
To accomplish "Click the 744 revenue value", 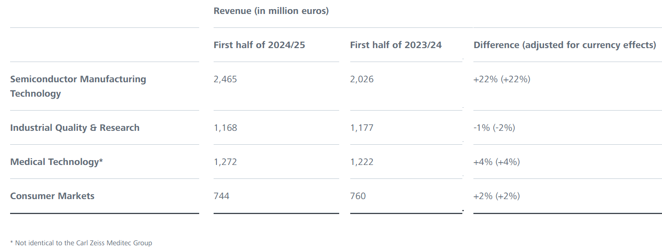I will [221, 196].
